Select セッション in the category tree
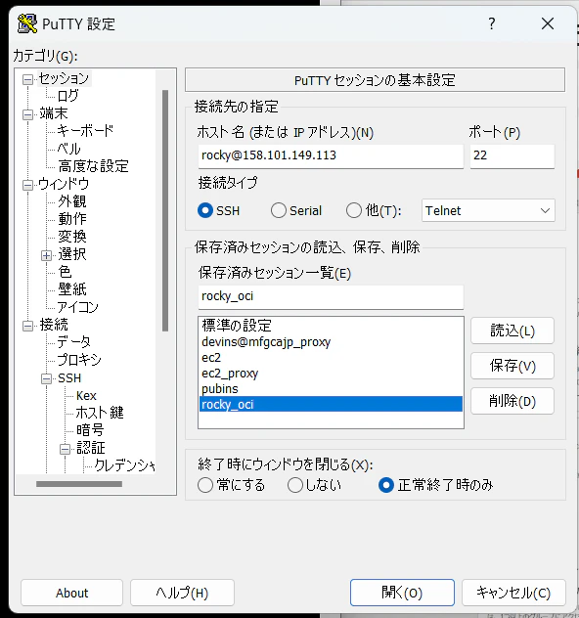Viewport: 579px width, 618px height. pos(64,78)
